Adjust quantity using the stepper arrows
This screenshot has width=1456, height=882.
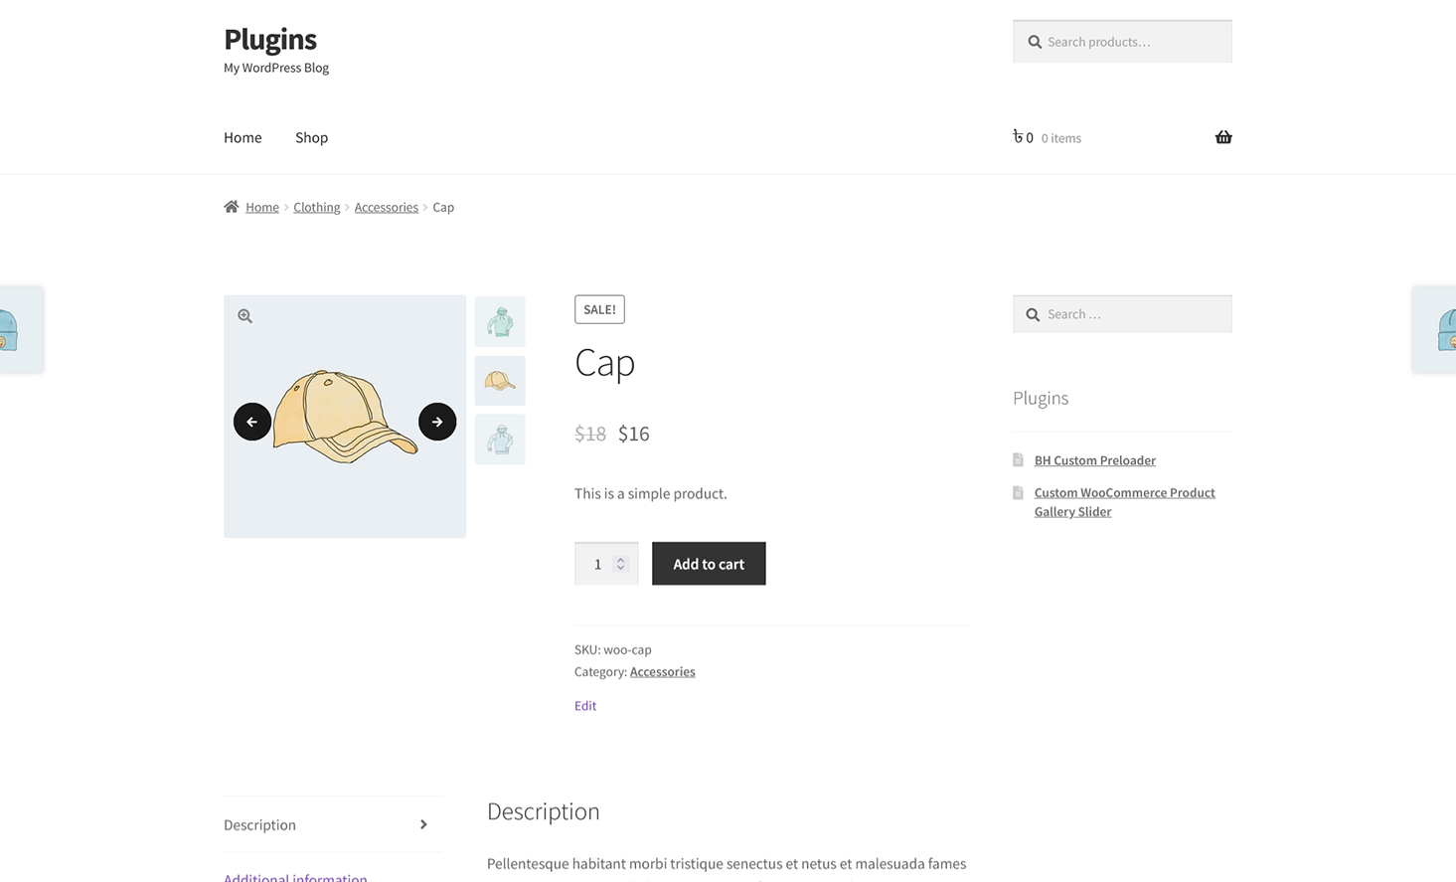[620, 564]
